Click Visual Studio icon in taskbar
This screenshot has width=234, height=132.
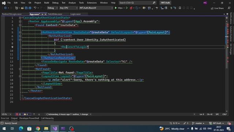[x=54, y=129]
